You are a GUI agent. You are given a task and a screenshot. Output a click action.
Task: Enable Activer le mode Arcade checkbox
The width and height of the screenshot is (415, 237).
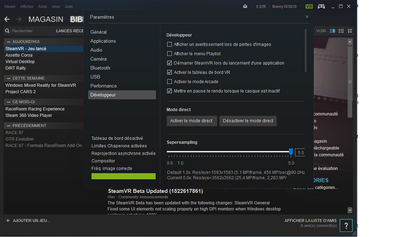(x=169, y=82)
